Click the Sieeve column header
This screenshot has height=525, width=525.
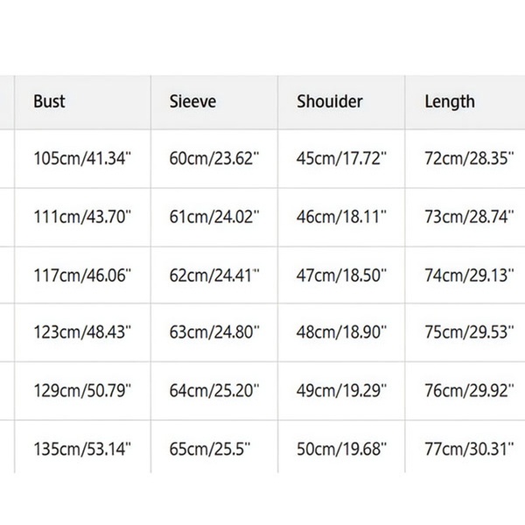[191, 101]
